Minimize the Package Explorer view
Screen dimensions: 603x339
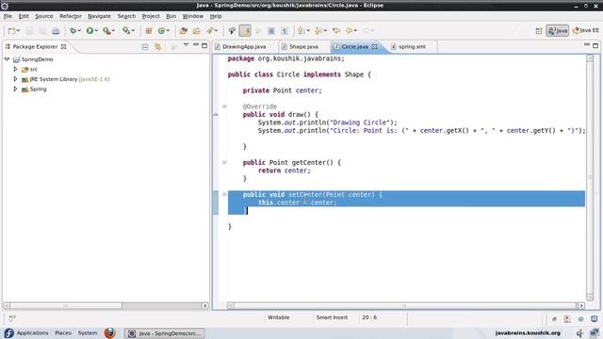196,45
